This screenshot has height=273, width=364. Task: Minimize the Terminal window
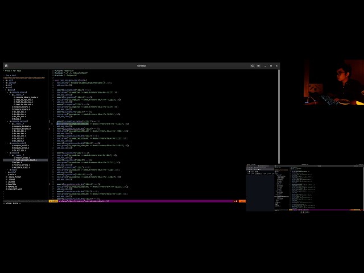click(265, 66)
